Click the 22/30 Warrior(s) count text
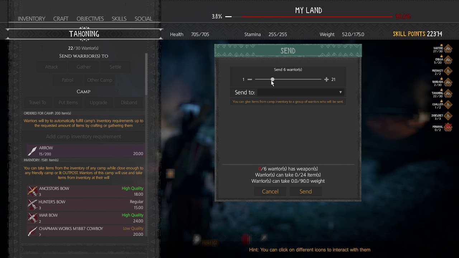459x258 pixels. coord(83,48)
